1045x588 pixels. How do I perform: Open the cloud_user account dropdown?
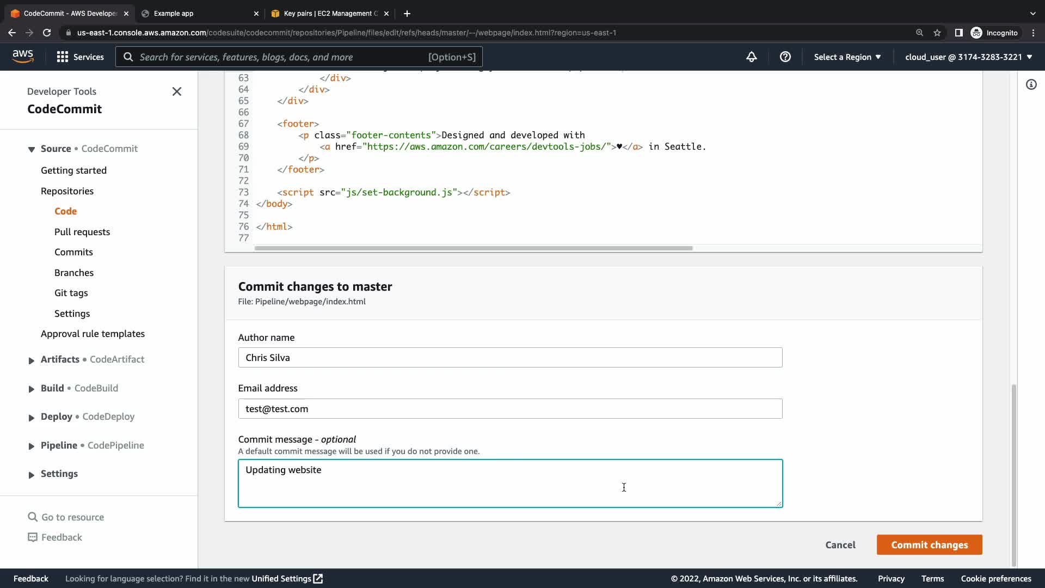coord(968,57)
